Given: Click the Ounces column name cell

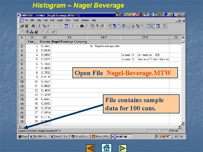Looking at the screenshot, I should [45, 42].
